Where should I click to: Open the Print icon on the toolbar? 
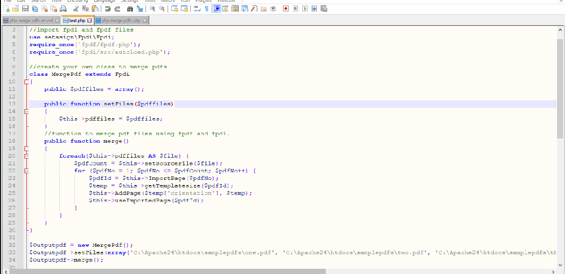pyautogui.click(x=63, y=8)
